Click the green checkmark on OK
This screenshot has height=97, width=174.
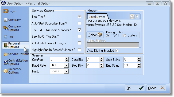[x=141, y=88]
